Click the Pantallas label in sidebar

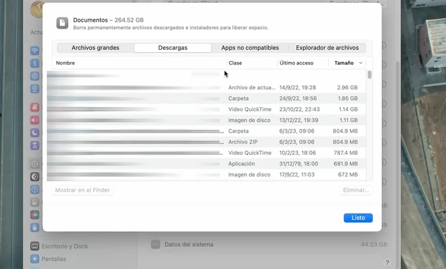point(54,259)
